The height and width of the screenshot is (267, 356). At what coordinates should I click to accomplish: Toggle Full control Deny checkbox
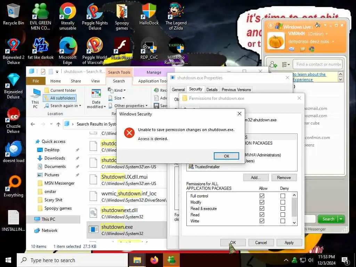coord(283,196)
